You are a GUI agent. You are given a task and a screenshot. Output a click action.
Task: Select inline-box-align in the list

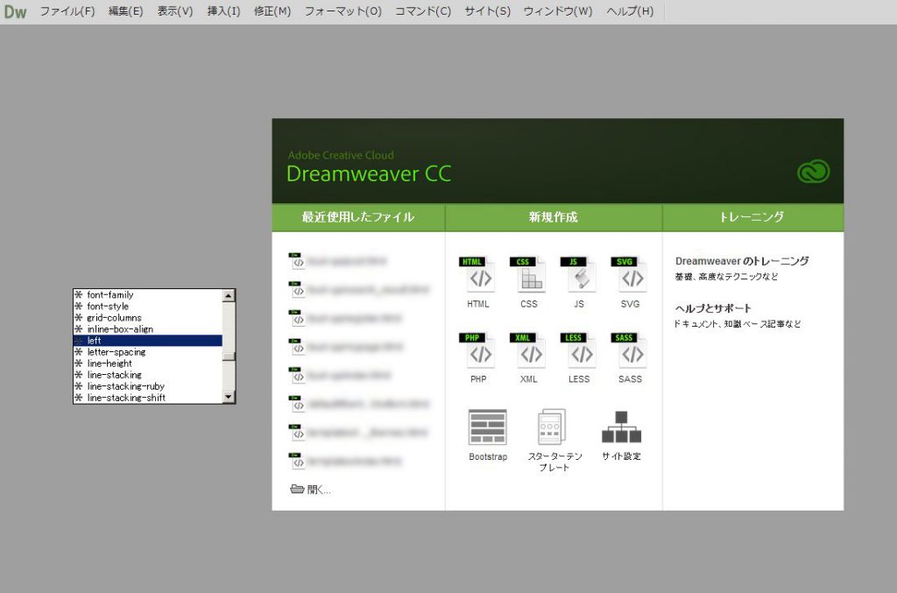pos(147,329)
